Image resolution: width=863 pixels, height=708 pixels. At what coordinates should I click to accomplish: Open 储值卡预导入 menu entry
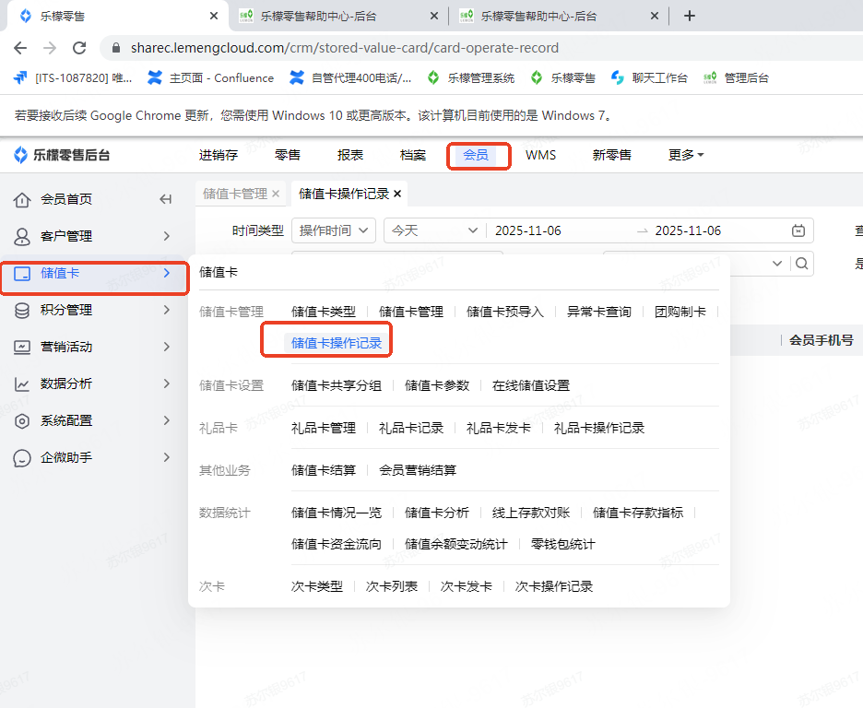(504, 312)
